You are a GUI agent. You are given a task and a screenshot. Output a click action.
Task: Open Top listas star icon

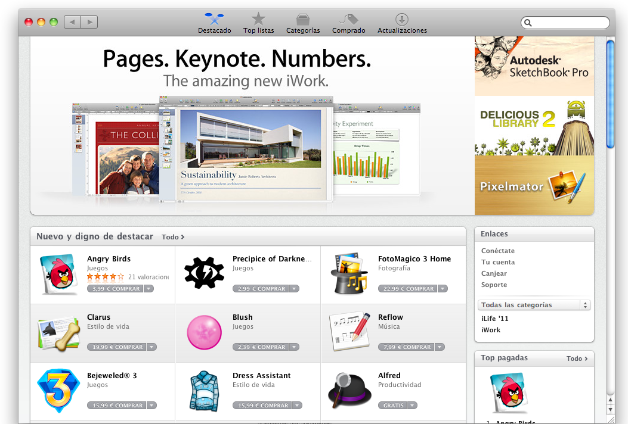[258, 19]
